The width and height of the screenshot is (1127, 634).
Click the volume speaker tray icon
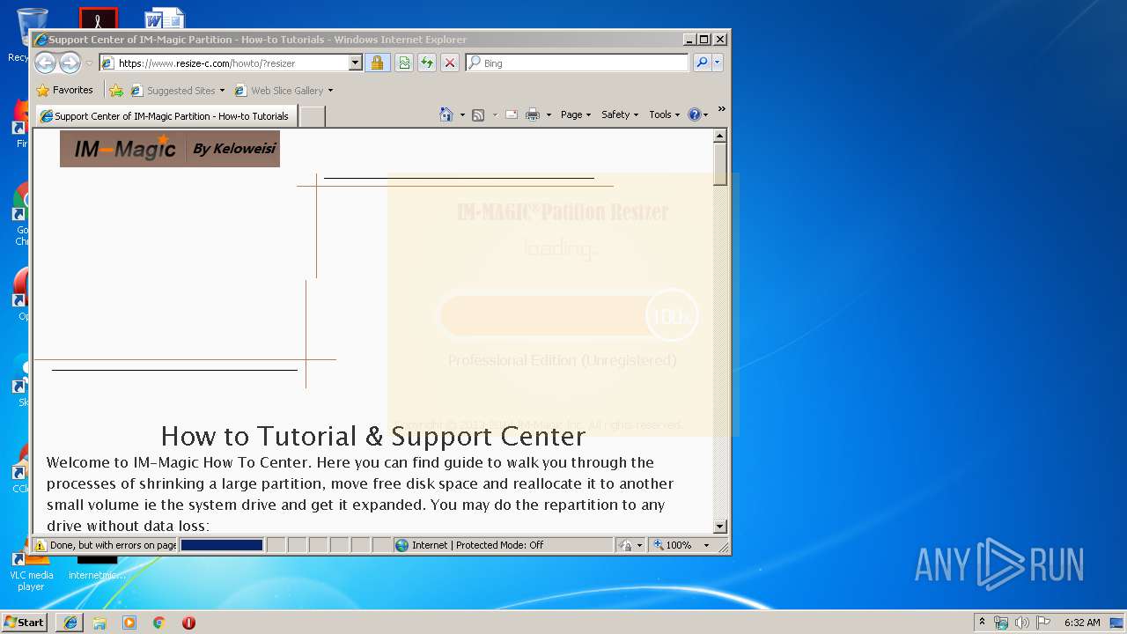1022,623
